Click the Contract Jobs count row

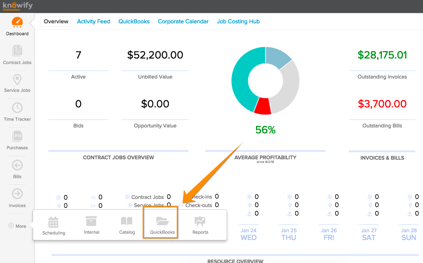click(148, 197)
